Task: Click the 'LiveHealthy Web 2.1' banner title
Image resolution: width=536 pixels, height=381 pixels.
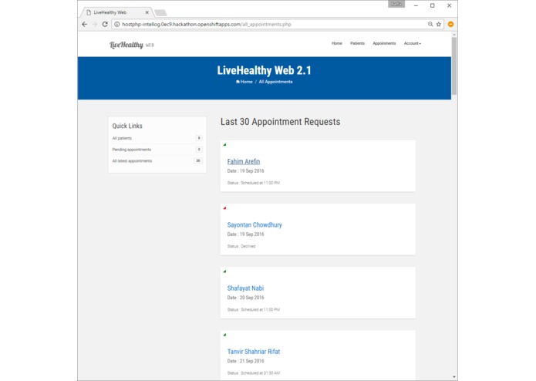Action: (264, 70)
